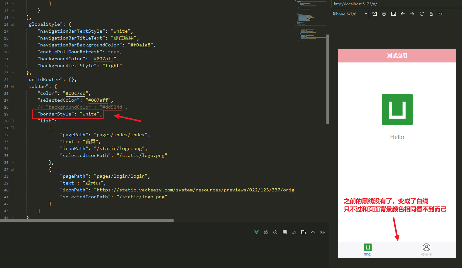This screenshot has width=462, height=268.
Task: Click "pages/login/login" path value
Action: tap(121, 176)
